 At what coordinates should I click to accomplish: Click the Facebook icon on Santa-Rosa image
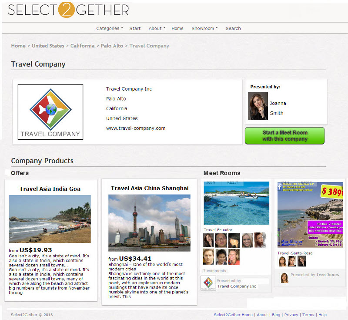pos(280,187)
